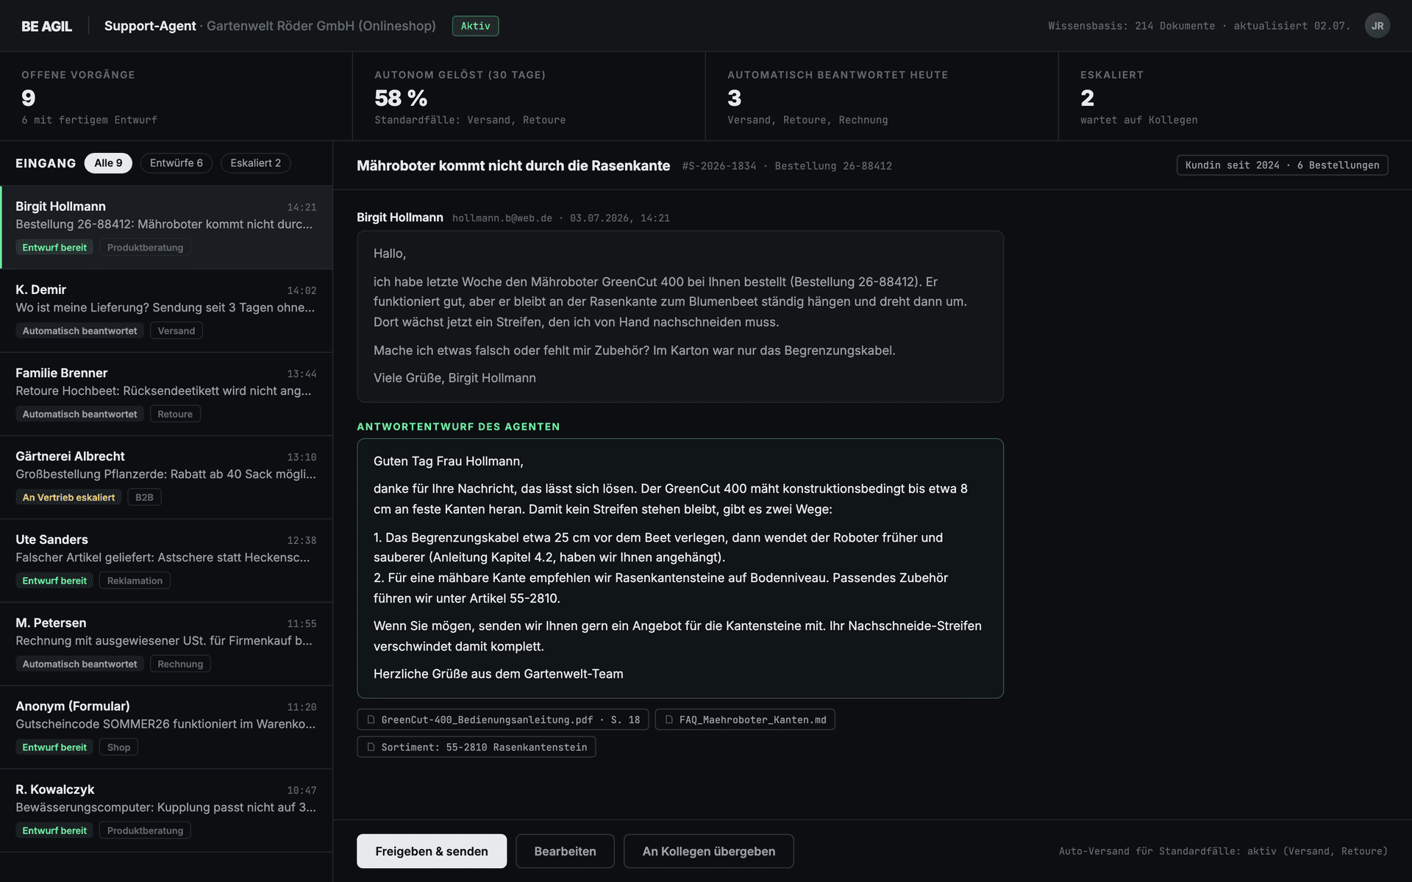
Task: Click Produktberatung tag on Birgit Hollmann
Action: [x=145, y=248]
